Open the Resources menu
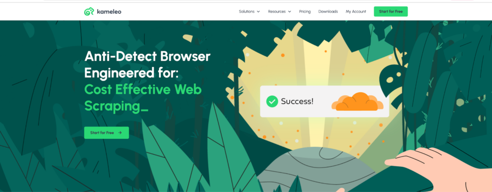492x192 pixels. coord(280,11)
